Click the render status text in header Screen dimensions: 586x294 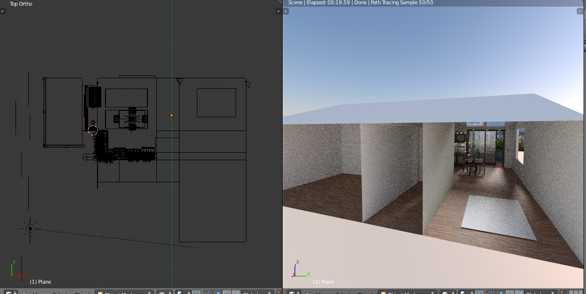[360, 3]
